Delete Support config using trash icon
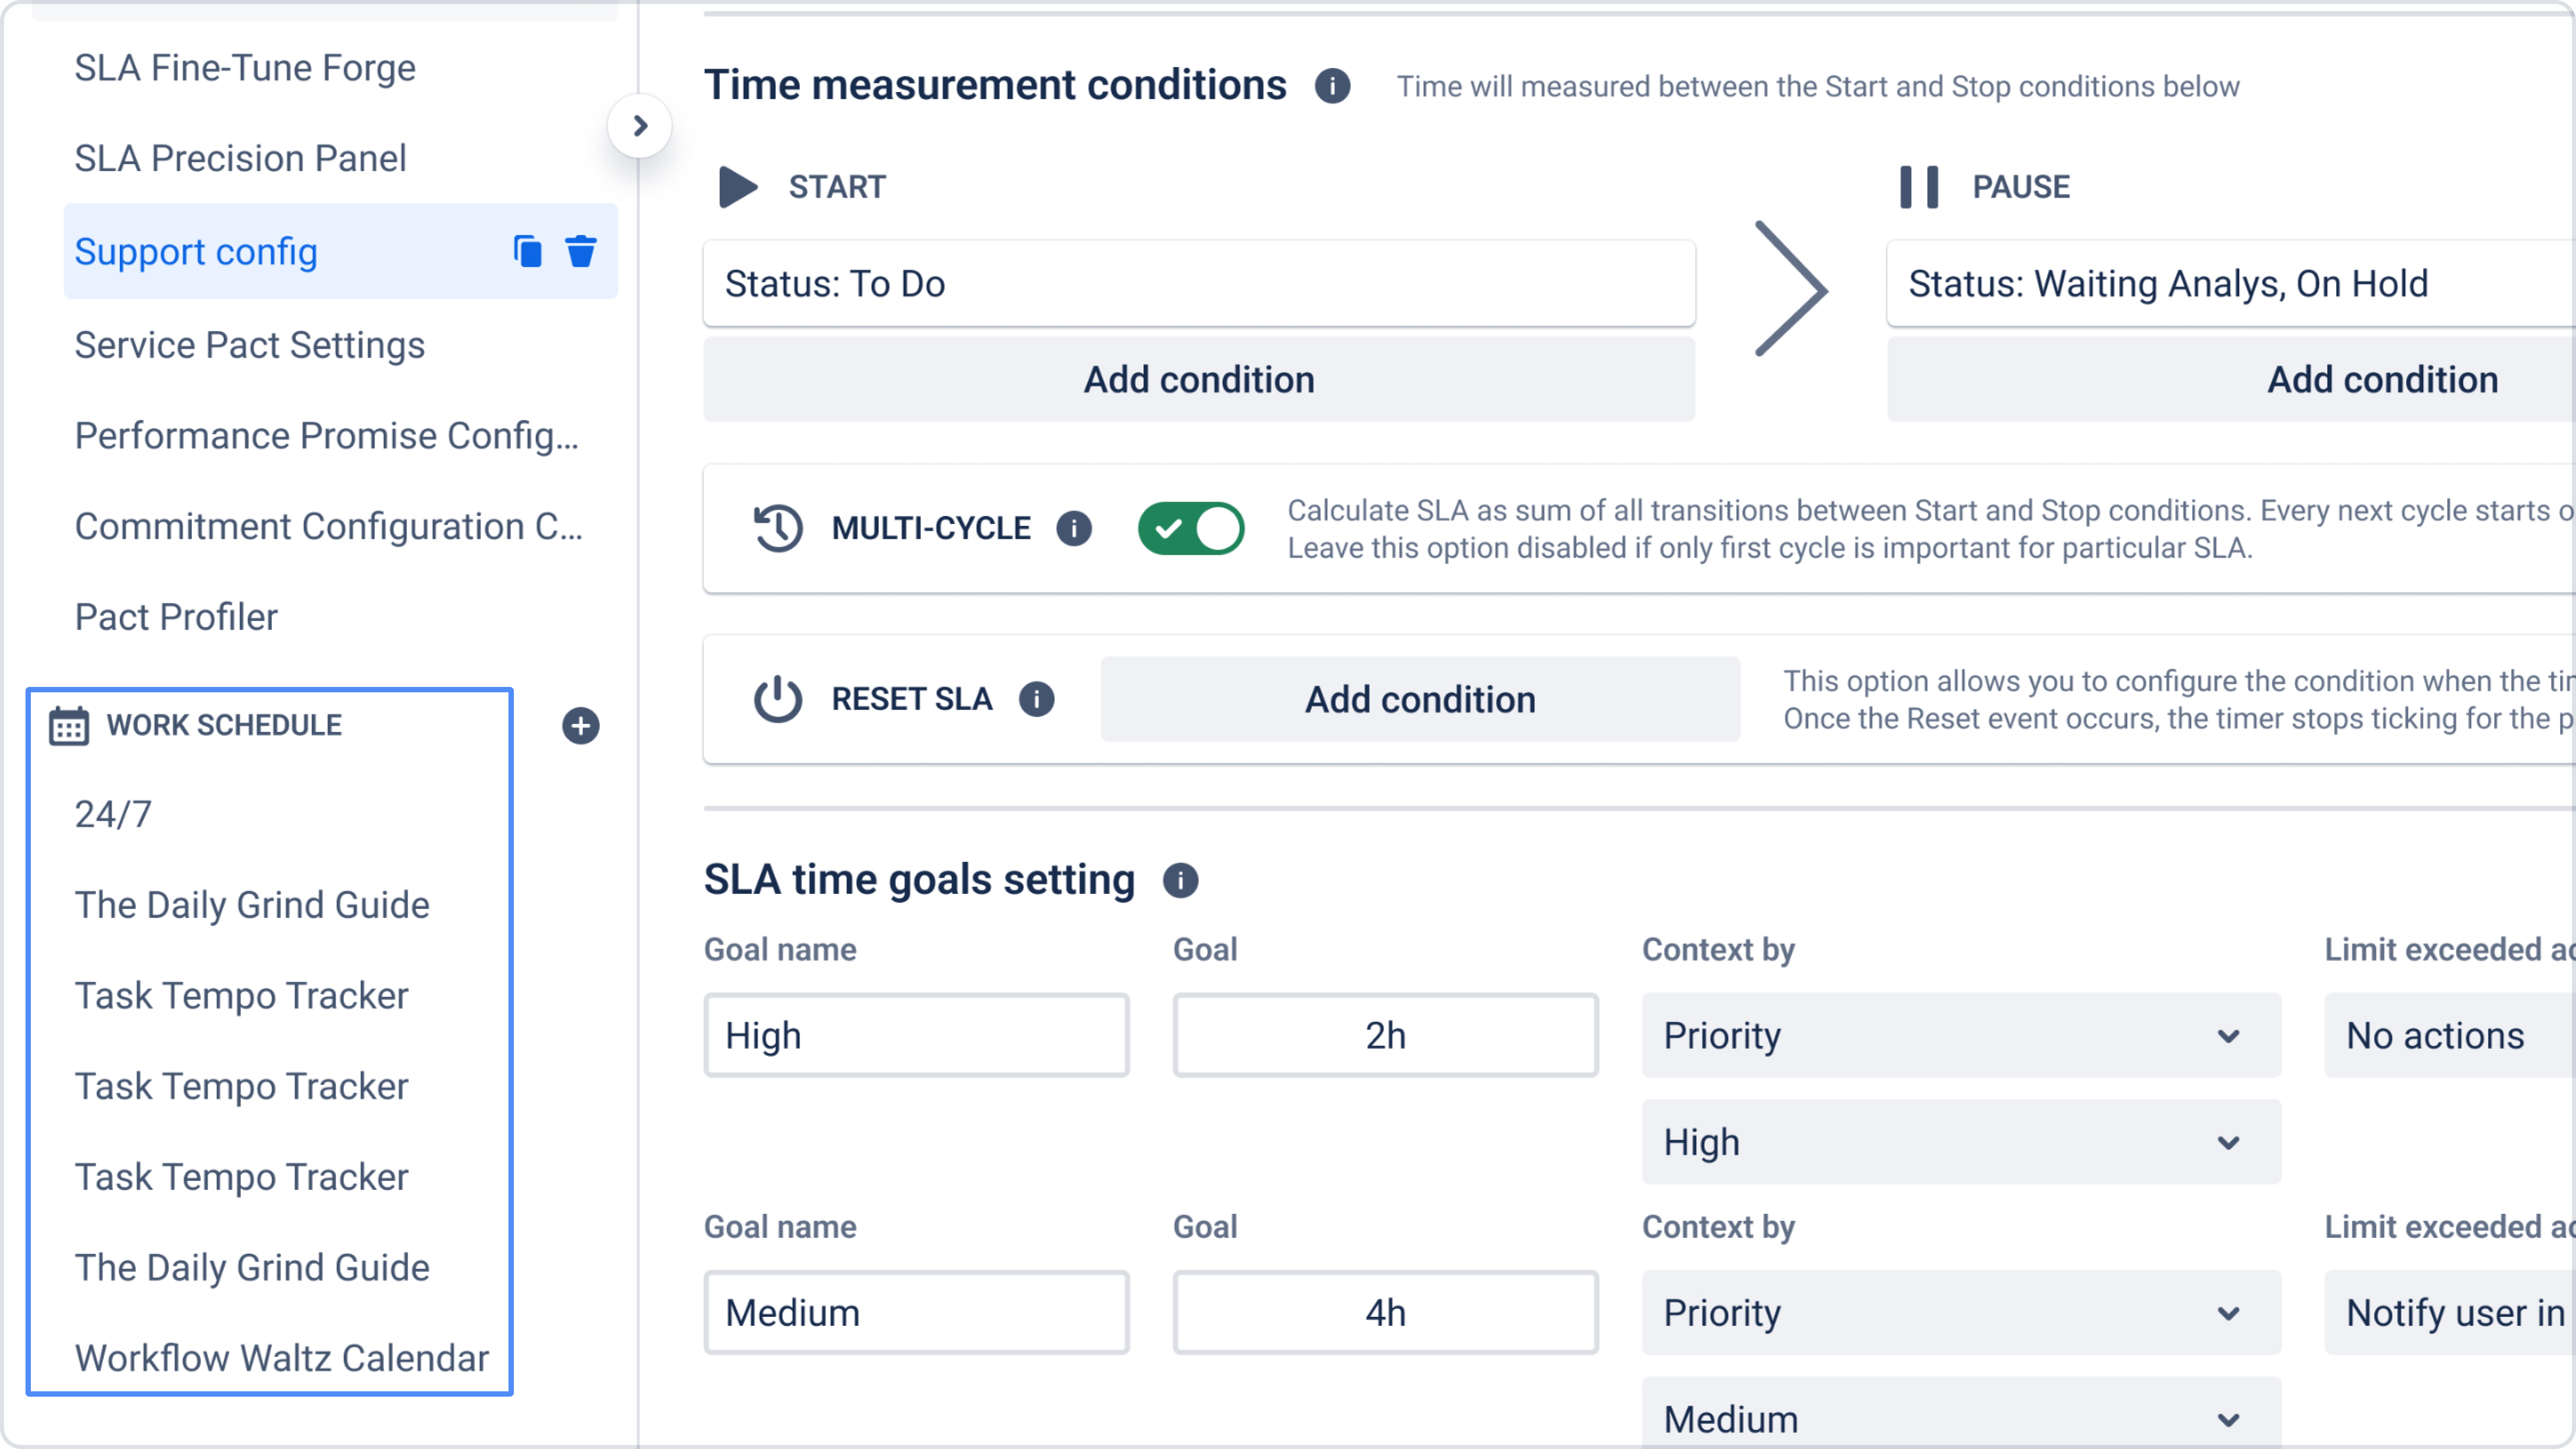The image size is (2576, 1449). pos(580,251)
